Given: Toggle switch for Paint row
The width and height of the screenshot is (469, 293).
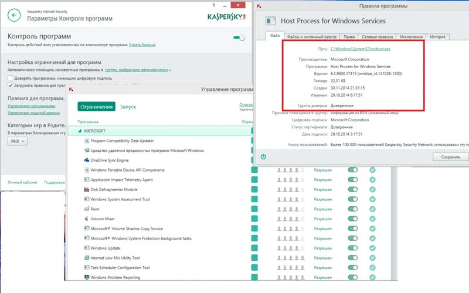Looking at the screenshot, I should [353, 209].
